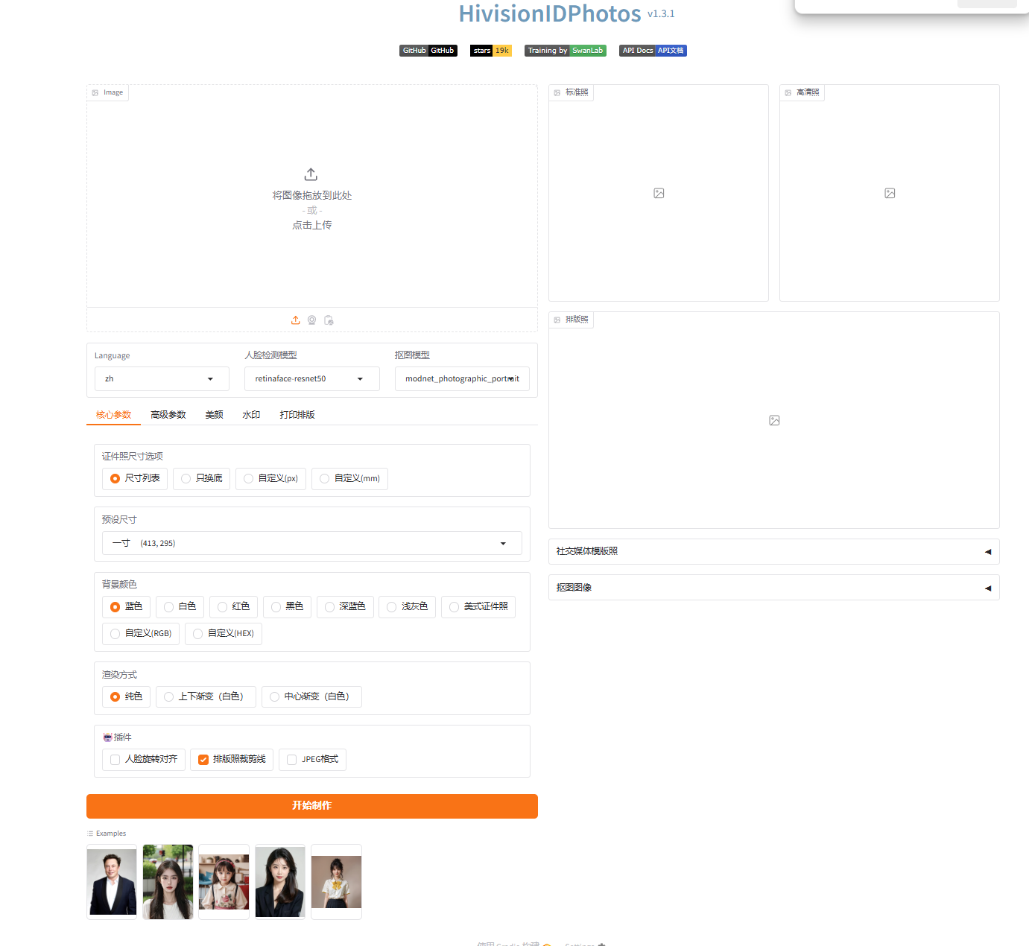
Task: Click the HivisionIDPhotos title
Action: click(550, 13)
